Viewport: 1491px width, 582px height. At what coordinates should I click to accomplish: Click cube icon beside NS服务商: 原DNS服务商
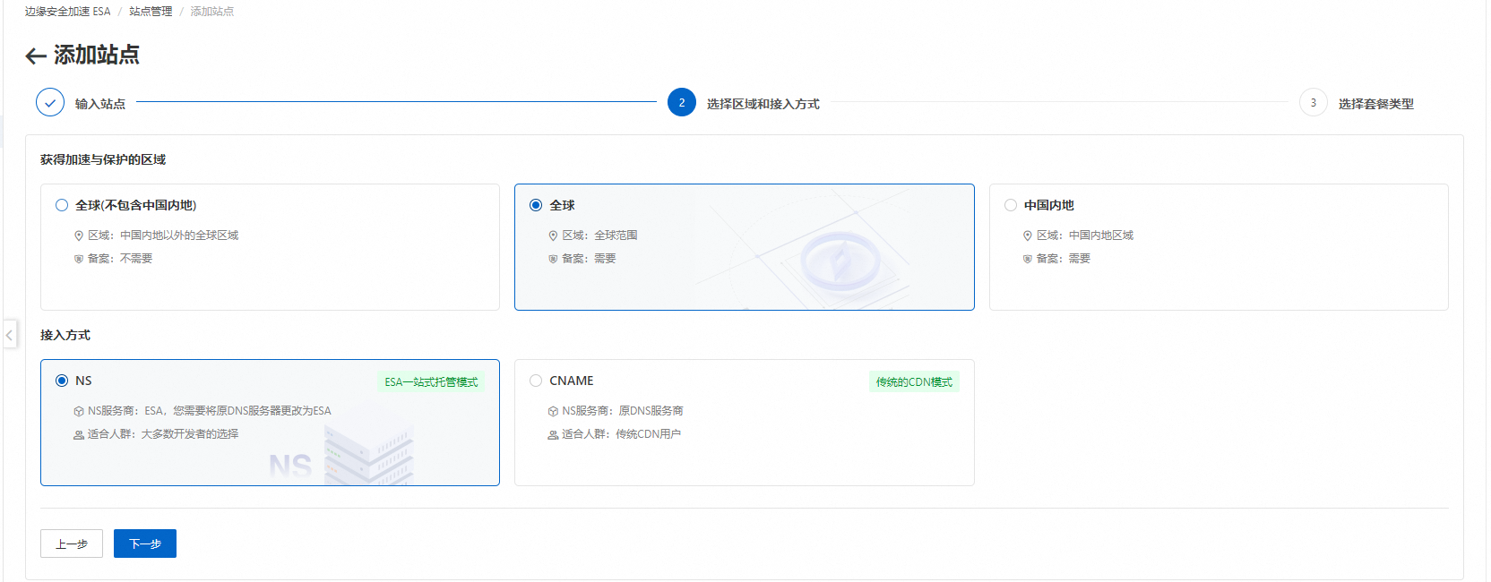pyautogui.click(x=553, y=411)
